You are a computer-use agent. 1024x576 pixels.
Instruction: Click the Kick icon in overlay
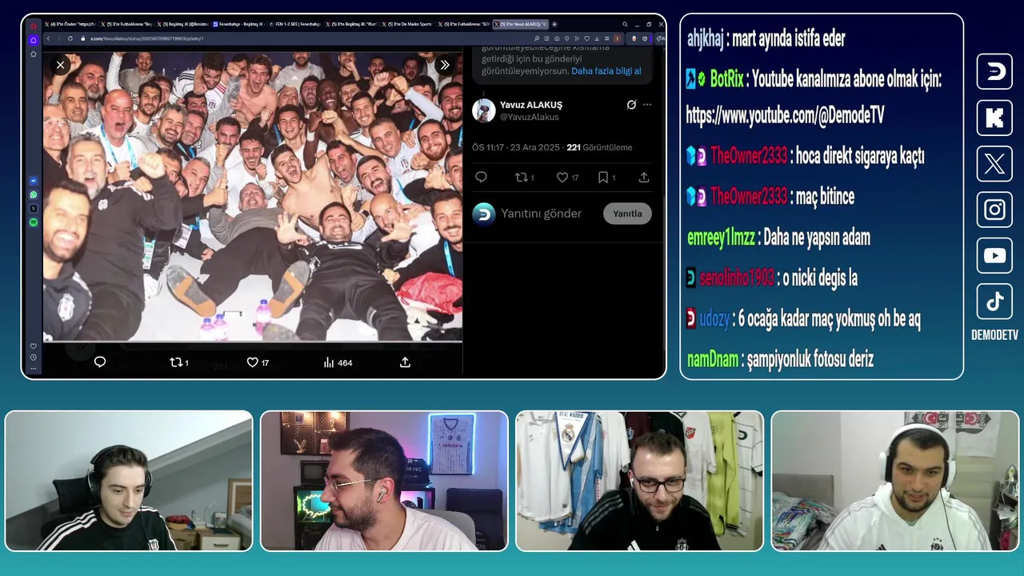[x=994, y=118]
